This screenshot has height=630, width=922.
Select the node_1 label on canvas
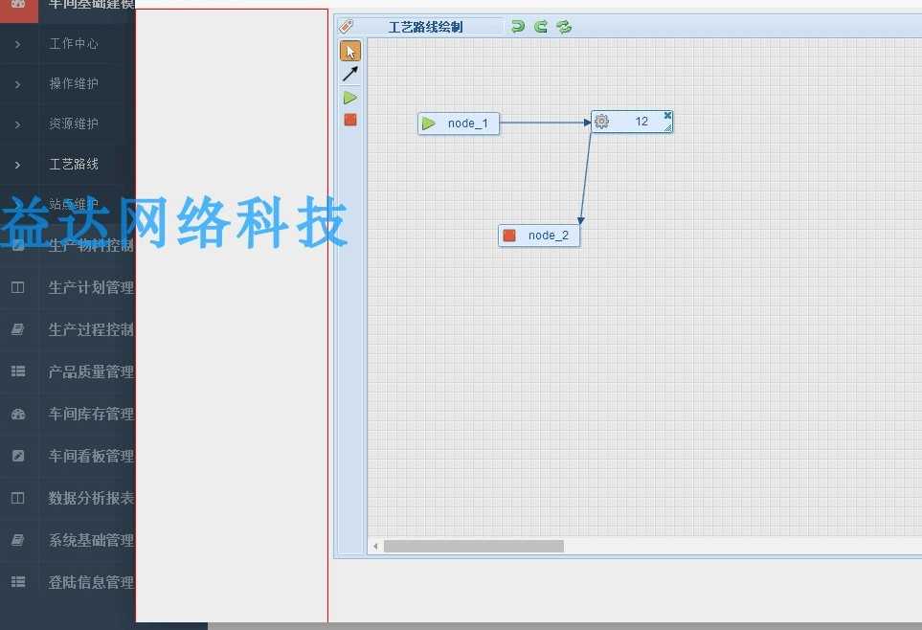tap(468, 124)
